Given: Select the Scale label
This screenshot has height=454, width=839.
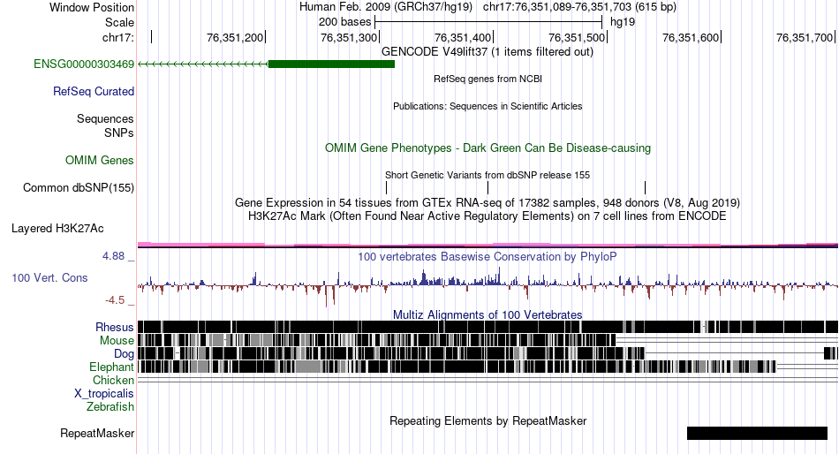Looking at the screenshot, I should tap(120, 22).
